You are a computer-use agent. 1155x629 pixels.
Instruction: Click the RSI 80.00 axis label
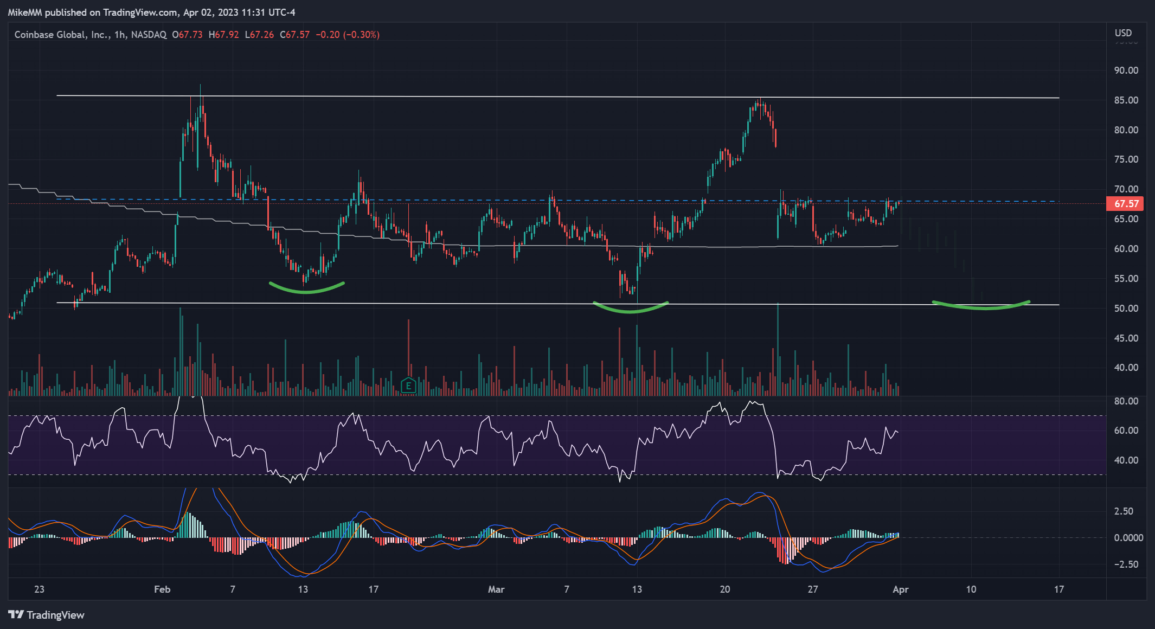(1126, 401)
